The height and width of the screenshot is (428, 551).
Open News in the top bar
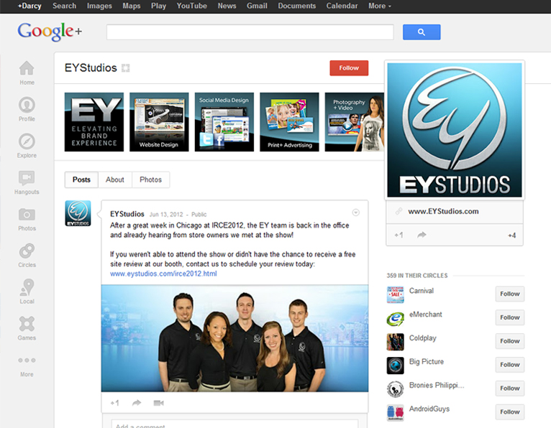point(227,6)
